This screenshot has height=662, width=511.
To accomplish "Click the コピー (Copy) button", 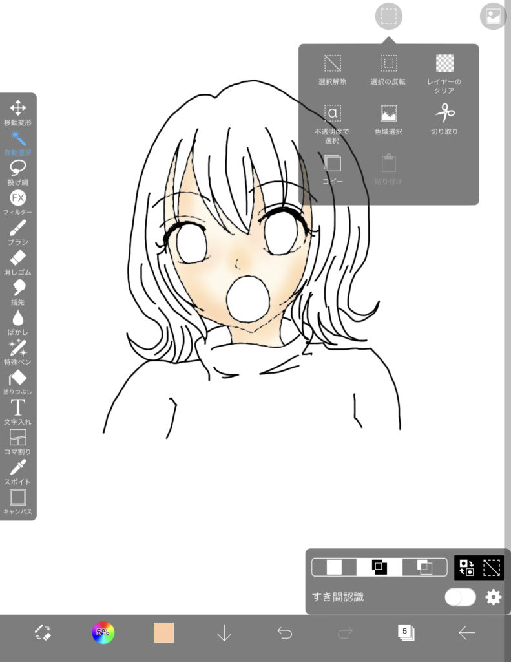I will coord(332,168).
